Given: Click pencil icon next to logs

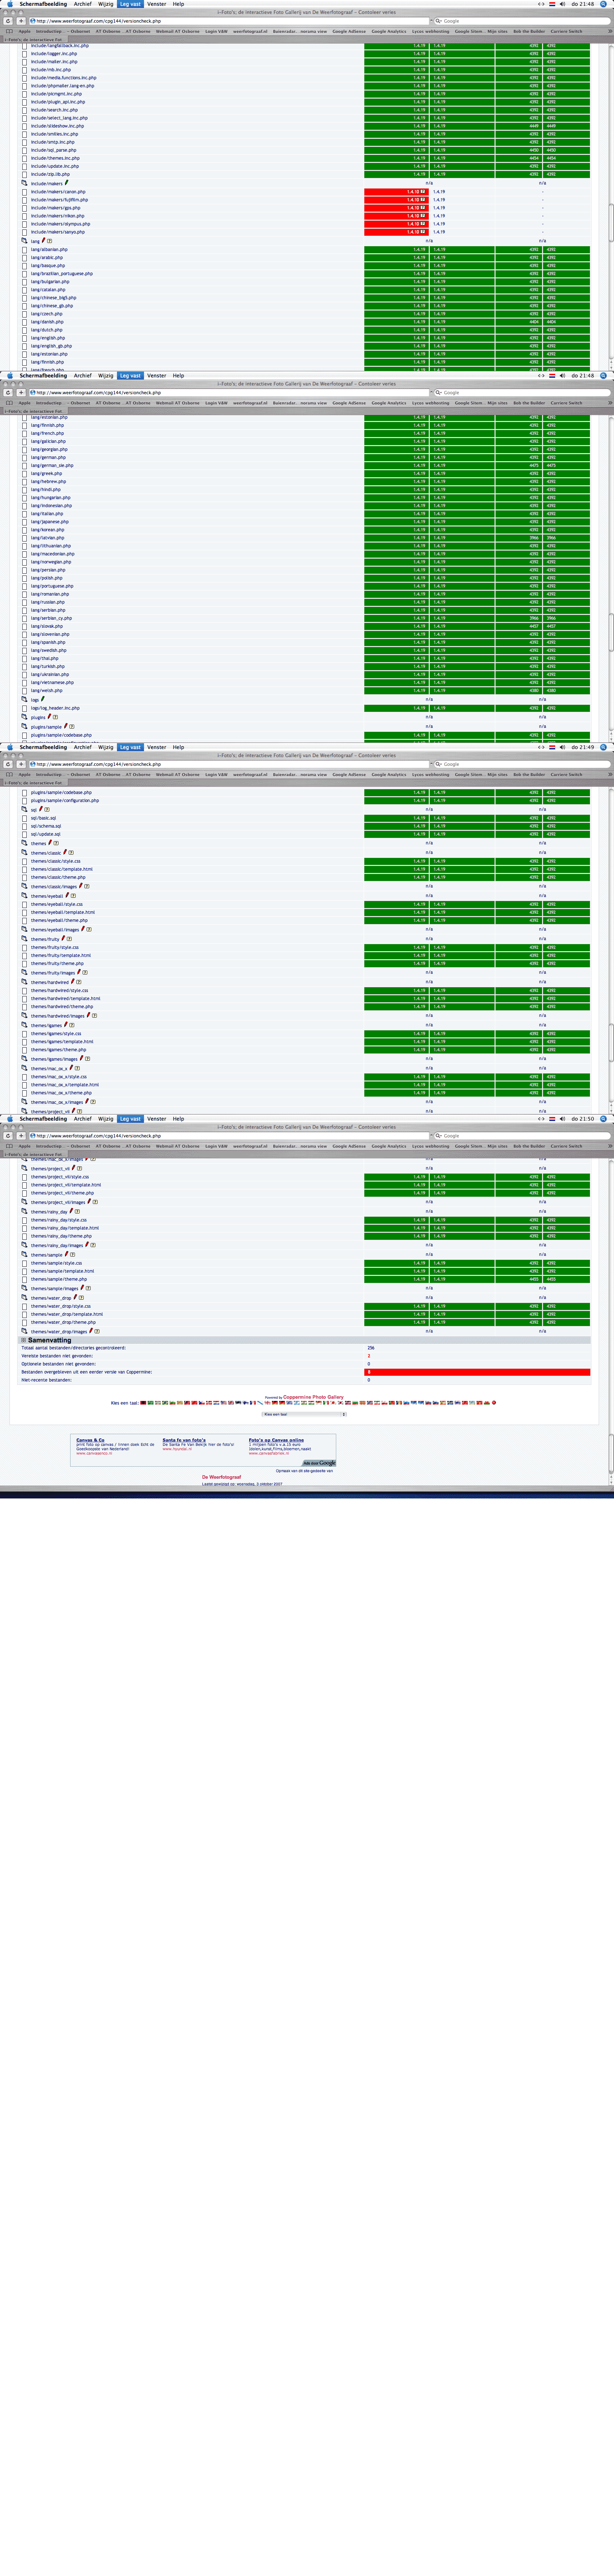Looking at the screenshot, I should click(43, 699).
